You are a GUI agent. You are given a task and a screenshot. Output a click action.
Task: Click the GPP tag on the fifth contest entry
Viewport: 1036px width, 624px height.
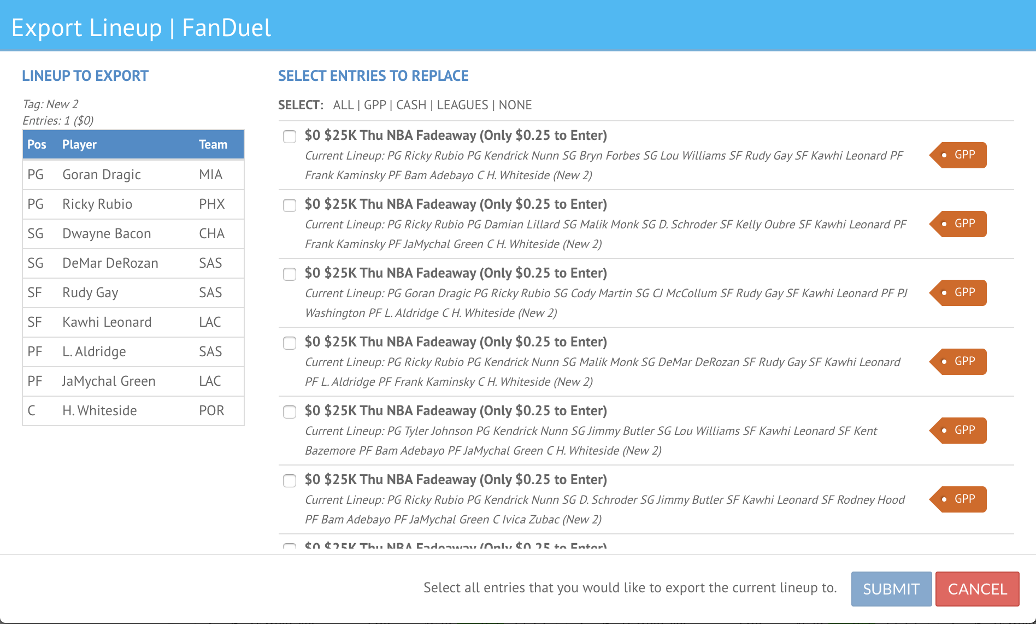(957, 430)
